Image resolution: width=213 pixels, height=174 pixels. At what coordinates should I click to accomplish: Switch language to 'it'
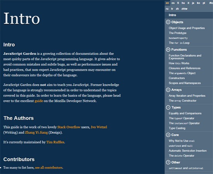tap(188, 3)
